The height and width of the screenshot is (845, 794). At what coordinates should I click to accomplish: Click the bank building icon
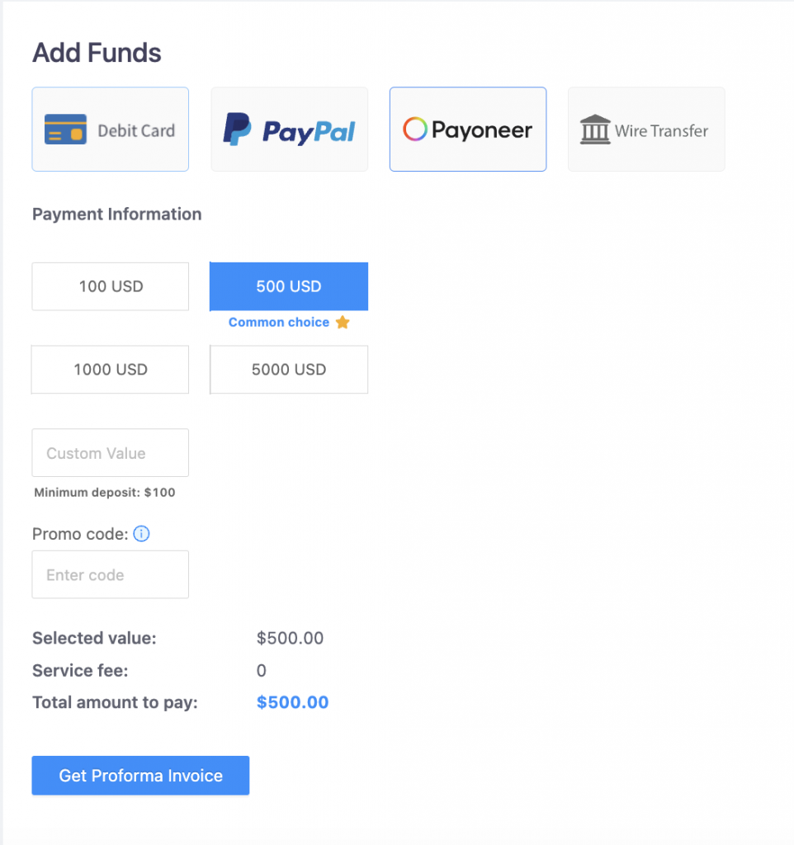tap(595, 130)
